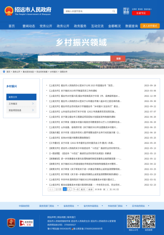This screenshot has height=235, width=164.
Task: Open 政务公开 in the navigation bar
Action: pos(63,26)
